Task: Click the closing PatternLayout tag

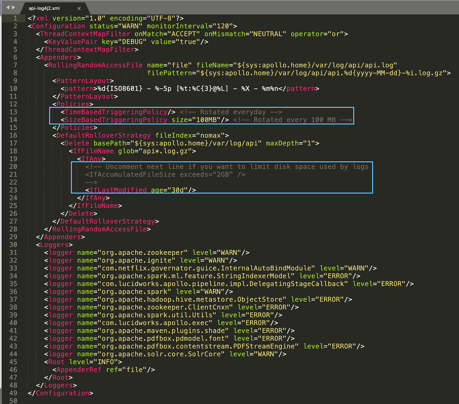Action: [x=85, y=96]
